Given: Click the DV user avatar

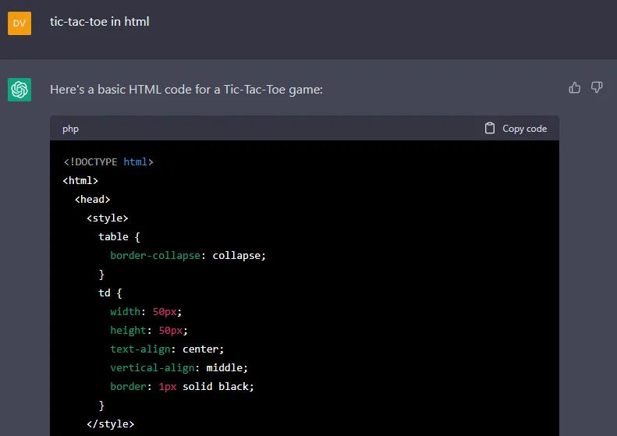Looking at the screenshot, I should point(20,23).
